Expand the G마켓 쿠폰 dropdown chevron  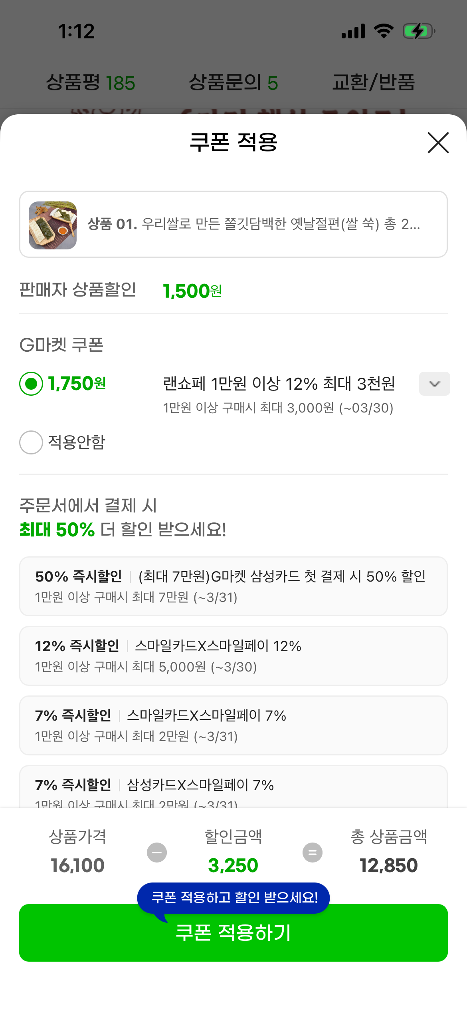click(x=434, y=384)
